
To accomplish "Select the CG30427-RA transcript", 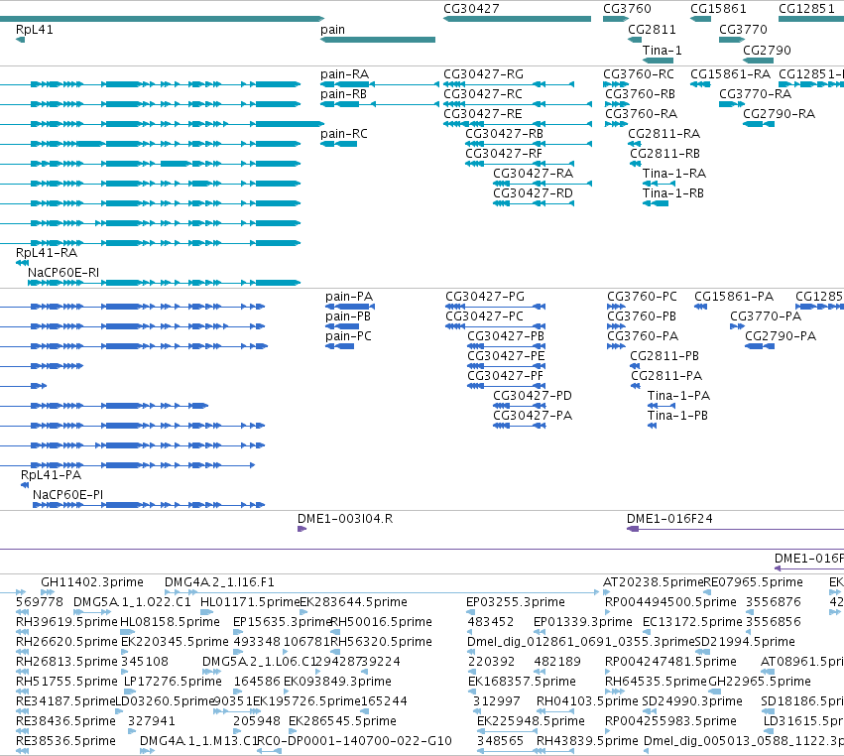I will point(543,184).
